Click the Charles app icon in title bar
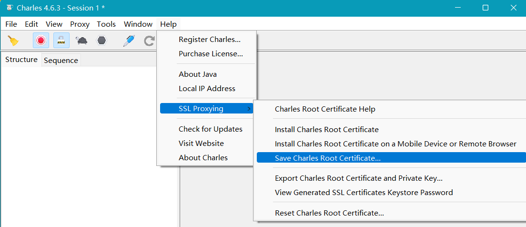Screen dimensions: 526x227 click(10, 8)
